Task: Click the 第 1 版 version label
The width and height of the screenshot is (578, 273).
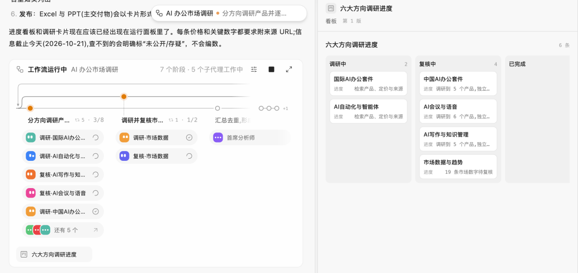Action: 352,21
